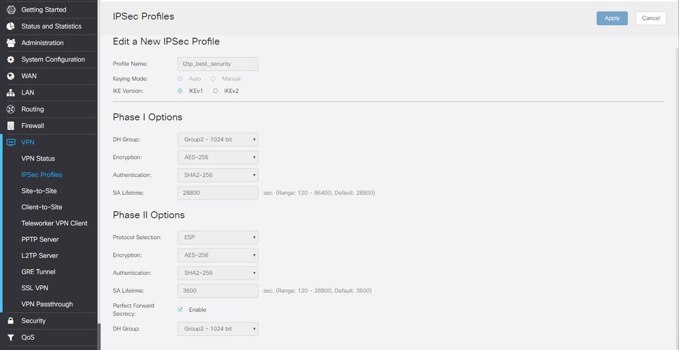Image resolution: width=679 pixels, height=350 pixels.
Task: Open the Phase I DH Group dropdown
Action: point(217,140)
